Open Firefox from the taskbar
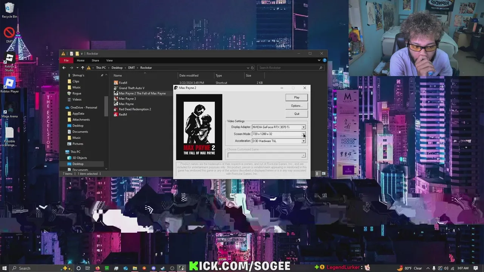 tap(98, 268)
